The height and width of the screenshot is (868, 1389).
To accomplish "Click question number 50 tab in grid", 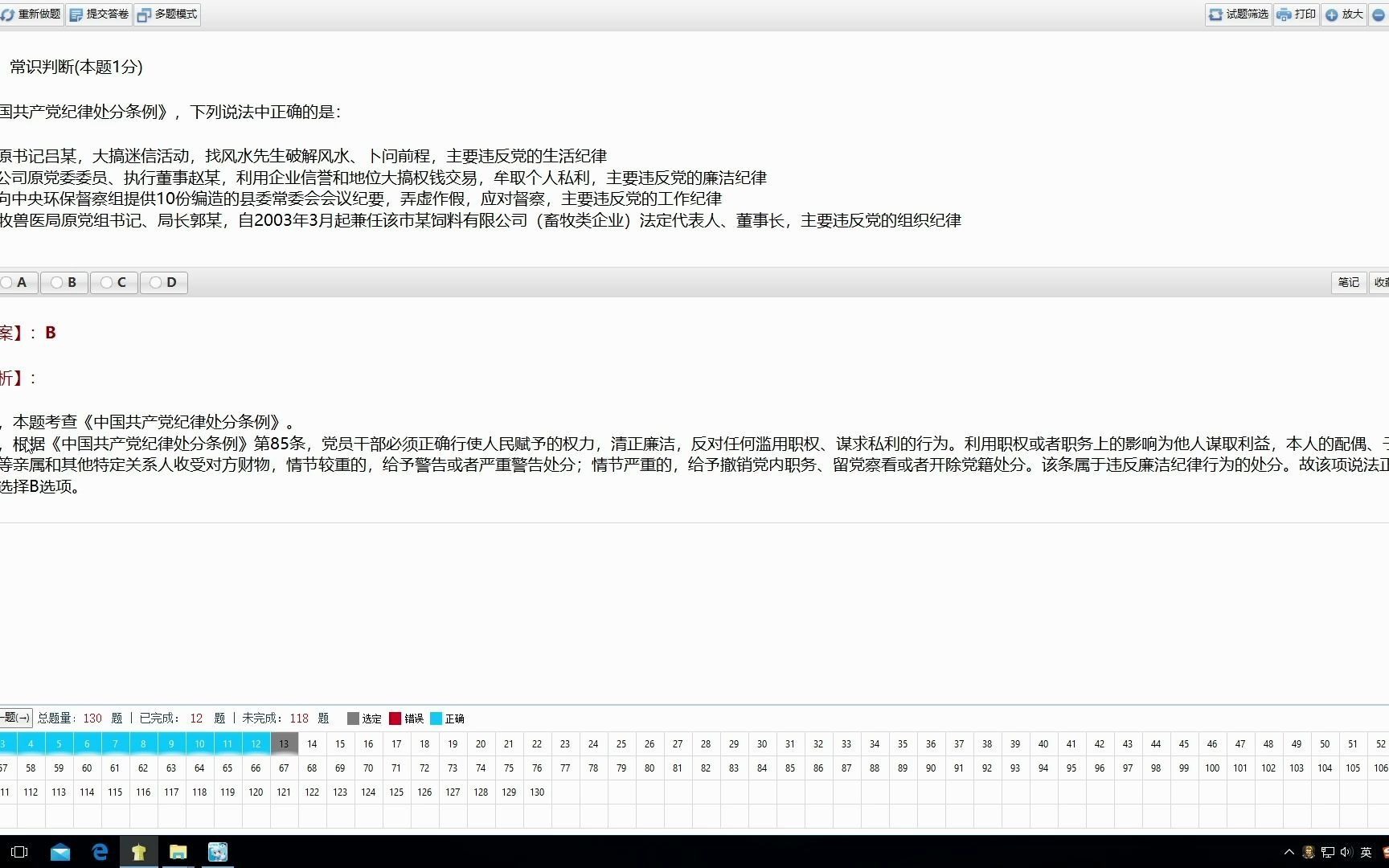I will pyautogui.click(x=1325, y=743).
